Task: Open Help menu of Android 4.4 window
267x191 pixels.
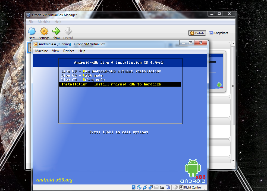Action: coord(82,51)
